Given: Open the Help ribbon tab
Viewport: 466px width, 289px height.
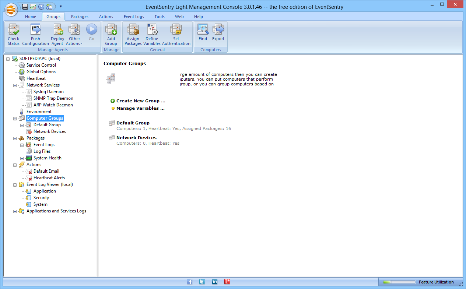Looking at the screenshot, I should [199, 17].
